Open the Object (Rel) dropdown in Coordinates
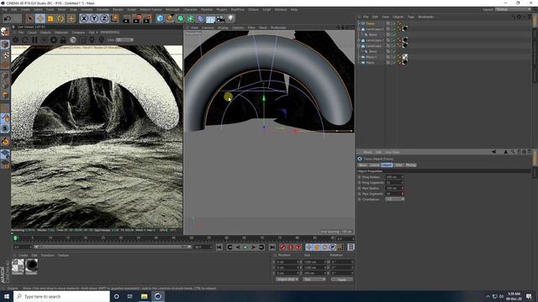The image size is (538, 302). click(x=287, y=279)
